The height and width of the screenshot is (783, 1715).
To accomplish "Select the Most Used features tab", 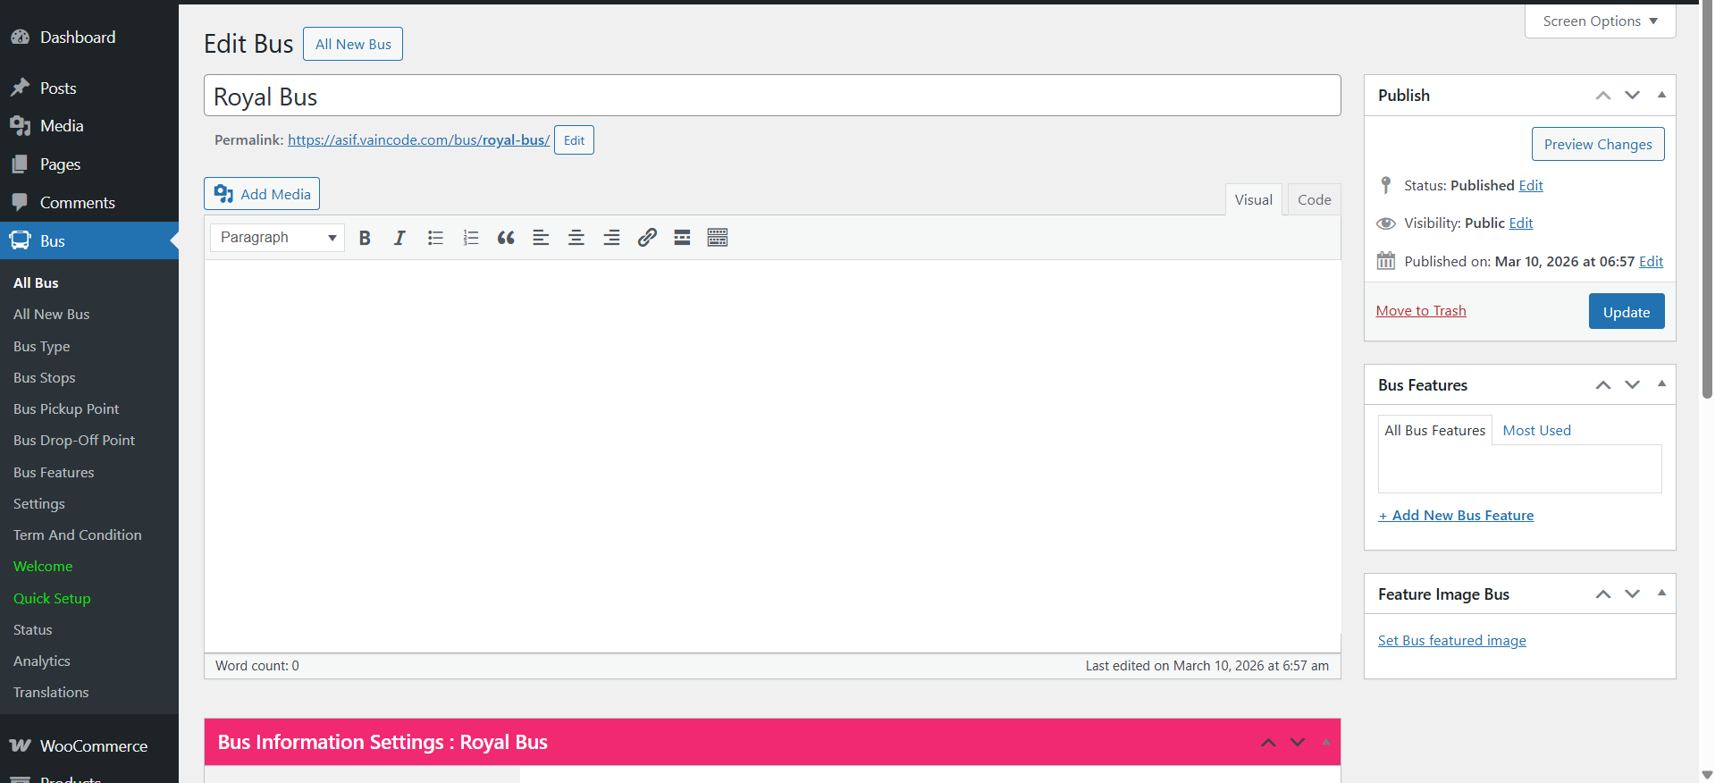I will [1536, 431].
